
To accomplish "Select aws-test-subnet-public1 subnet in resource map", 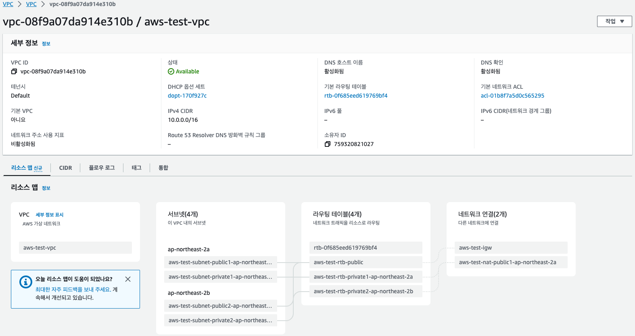I will [x=220, y=262].
